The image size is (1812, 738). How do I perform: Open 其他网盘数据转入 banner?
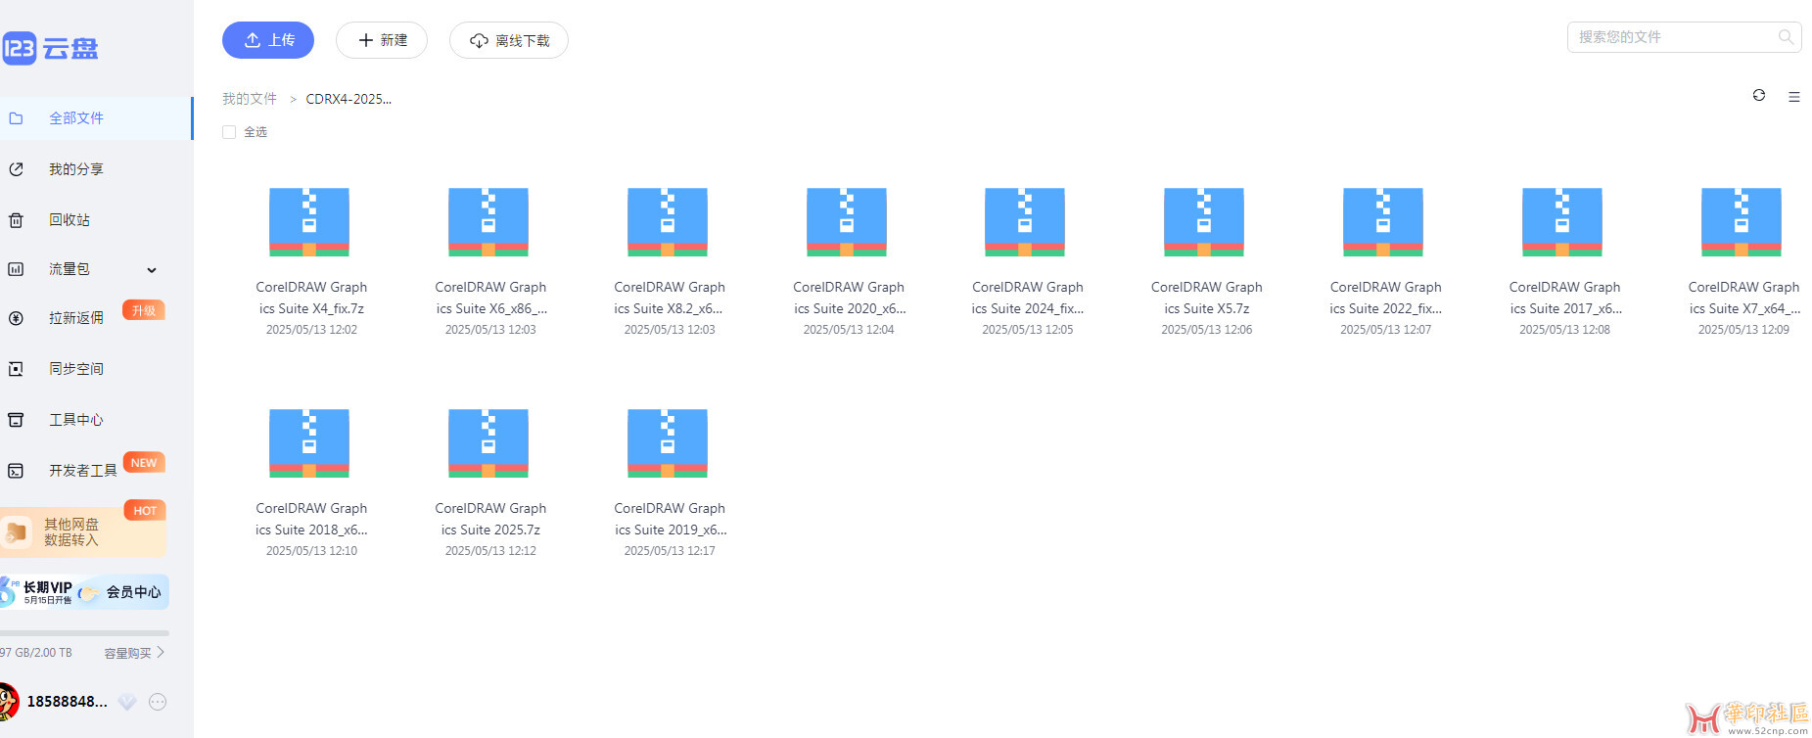click(83, 532)
